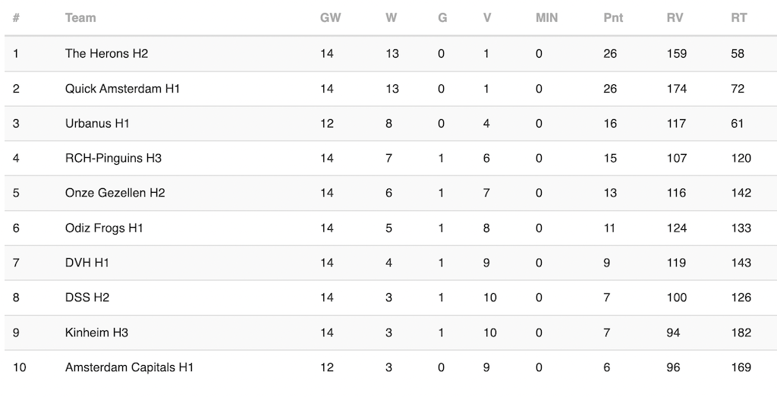This screenshot has width=777, height=397.
Task: Sort by the Pnt column header
Action: pos(613,18)
